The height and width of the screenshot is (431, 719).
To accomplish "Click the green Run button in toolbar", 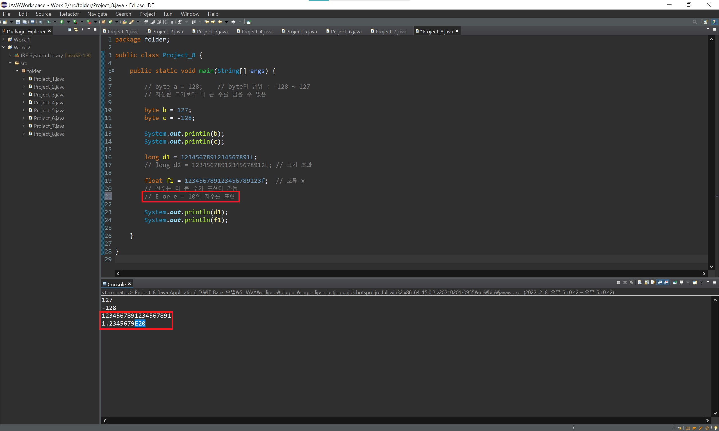I will pos(62,22).
